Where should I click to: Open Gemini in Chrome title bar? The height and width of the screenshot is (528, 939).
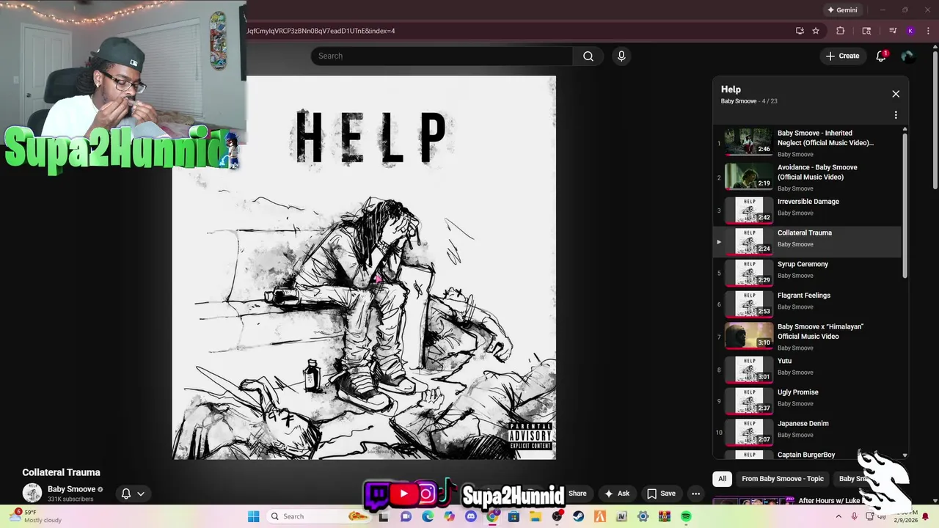pyautogui.click(x=842, y=10)
